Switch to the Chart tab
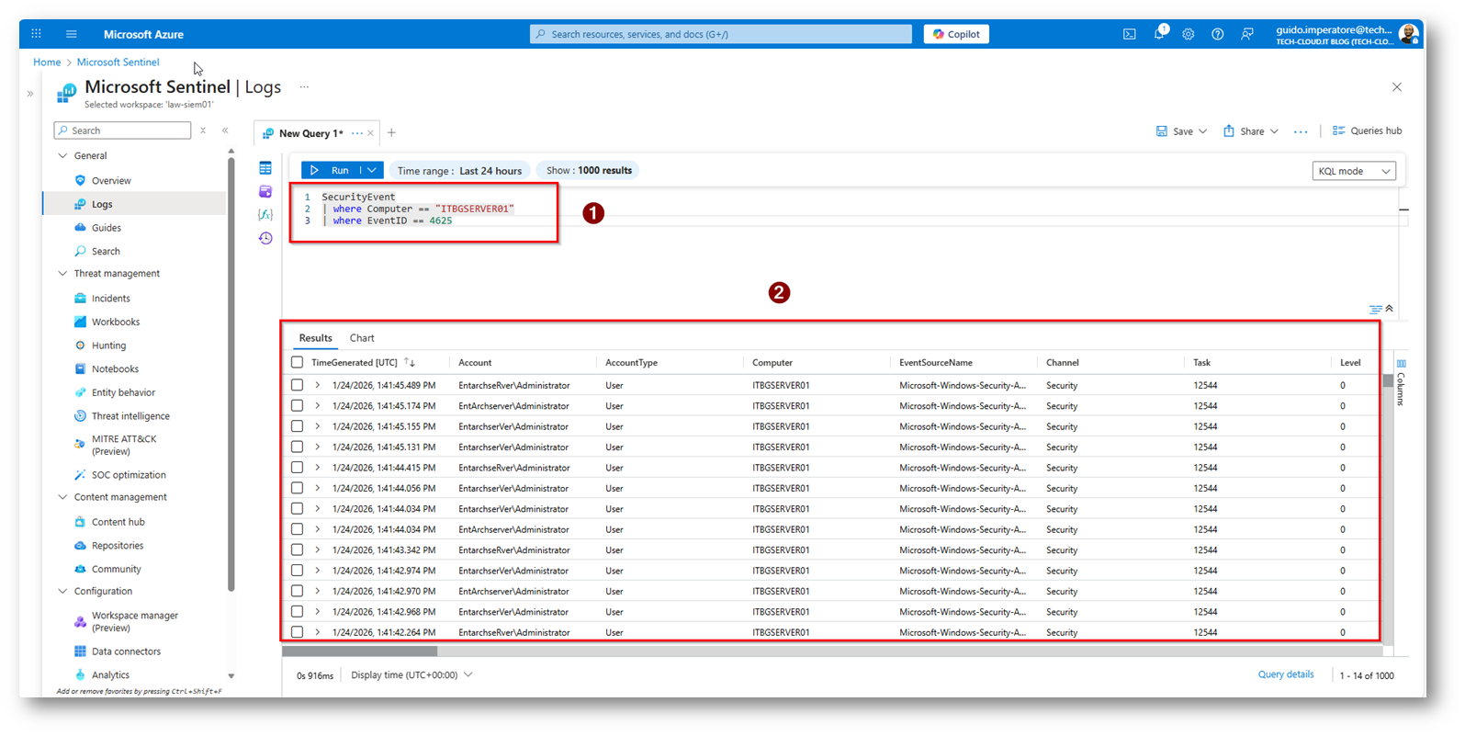Viewport: 1465px width, 736px height. point(362,338)
